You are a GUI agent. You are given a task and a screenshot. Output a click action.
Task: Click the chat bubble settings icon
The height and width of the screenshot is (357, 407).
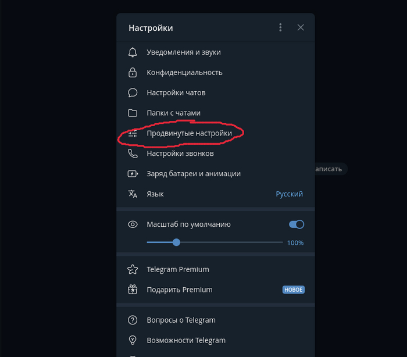133,93
